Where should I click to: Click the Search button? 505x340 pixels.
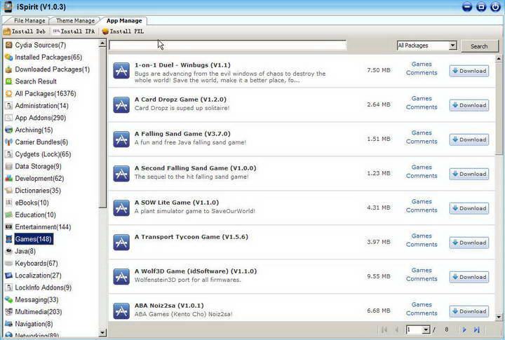pos(479,46)
